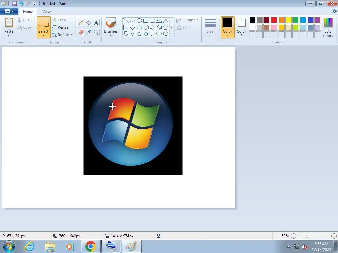Image resolution: width=338 pixels, height=253 pixels.
Task: Select the Four-point star shape
Action: [x=133, y=34]
